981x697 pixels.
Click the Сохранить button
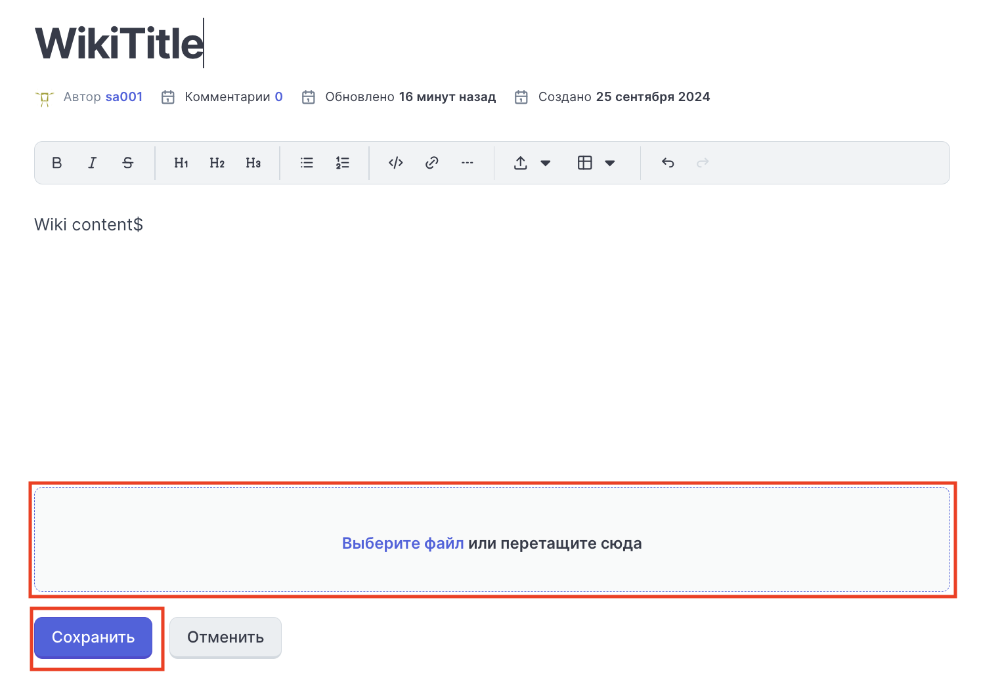93,637
